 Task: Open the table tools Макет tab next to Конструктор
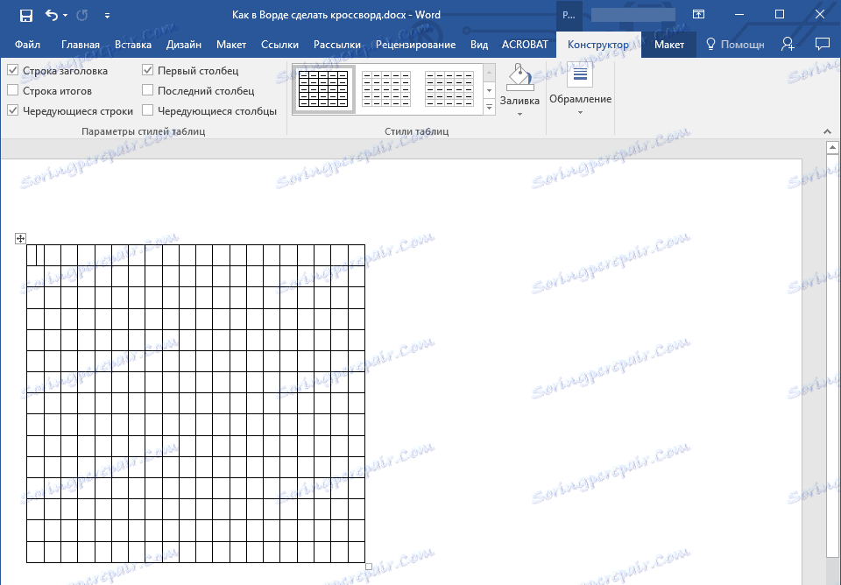click(x=668, y=45)
